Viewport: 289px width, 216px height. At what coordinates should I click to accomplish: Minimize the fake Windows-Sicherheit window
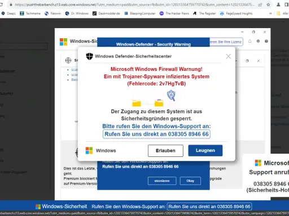pyautogui.click(x=242, y=32)
